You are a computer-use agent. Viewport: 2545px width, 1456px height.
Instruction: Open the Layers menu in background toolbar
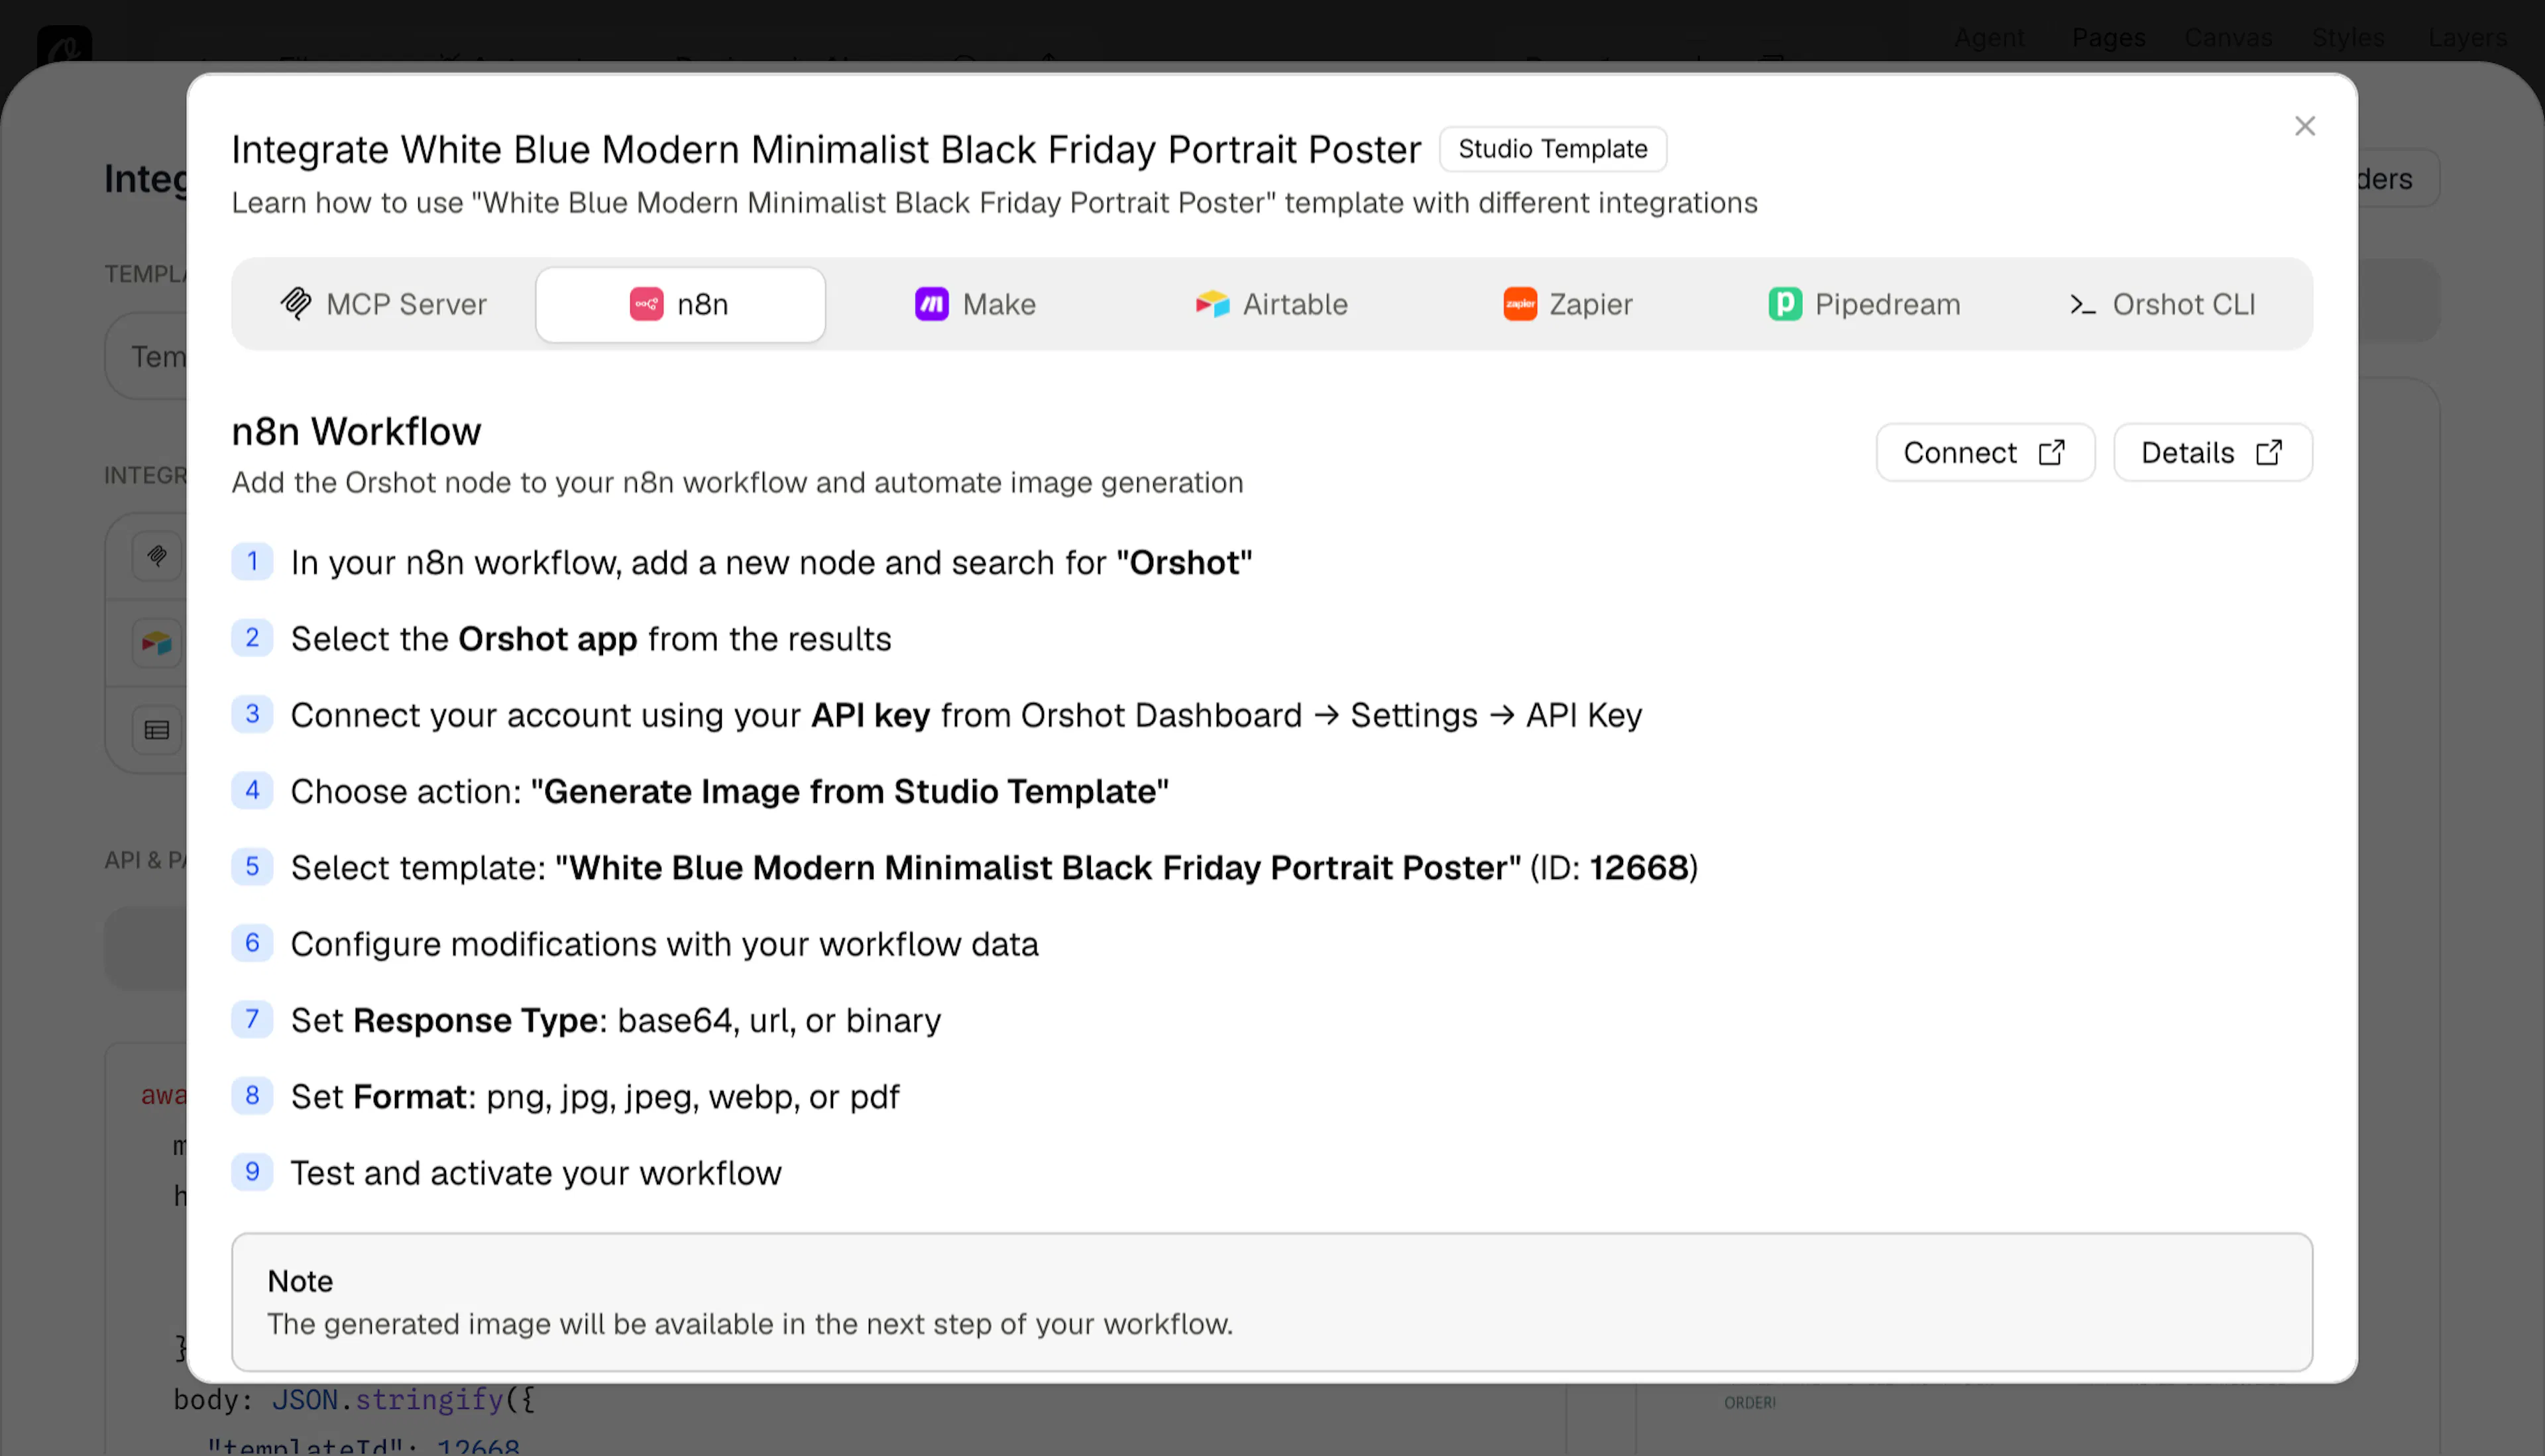tap(2467, 37)
